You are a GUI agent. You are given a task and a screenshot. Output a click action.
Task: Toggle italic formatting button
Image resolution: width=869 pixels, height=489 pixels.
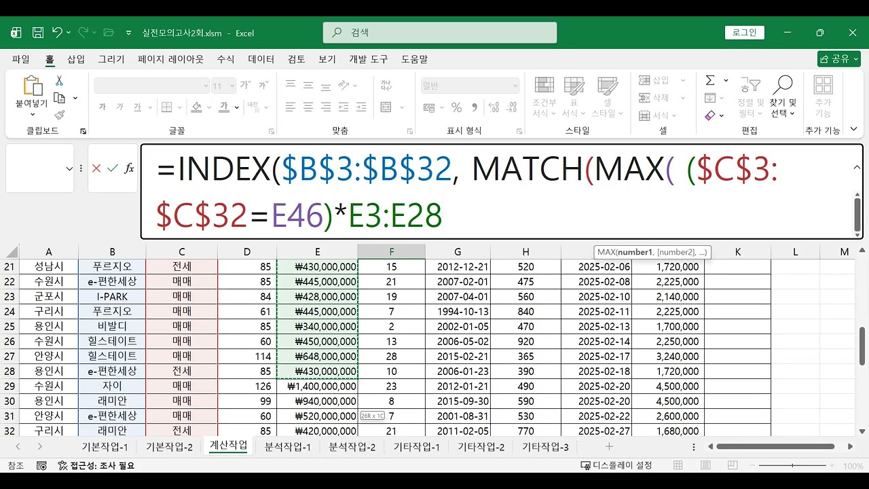[x=120, y=107]
